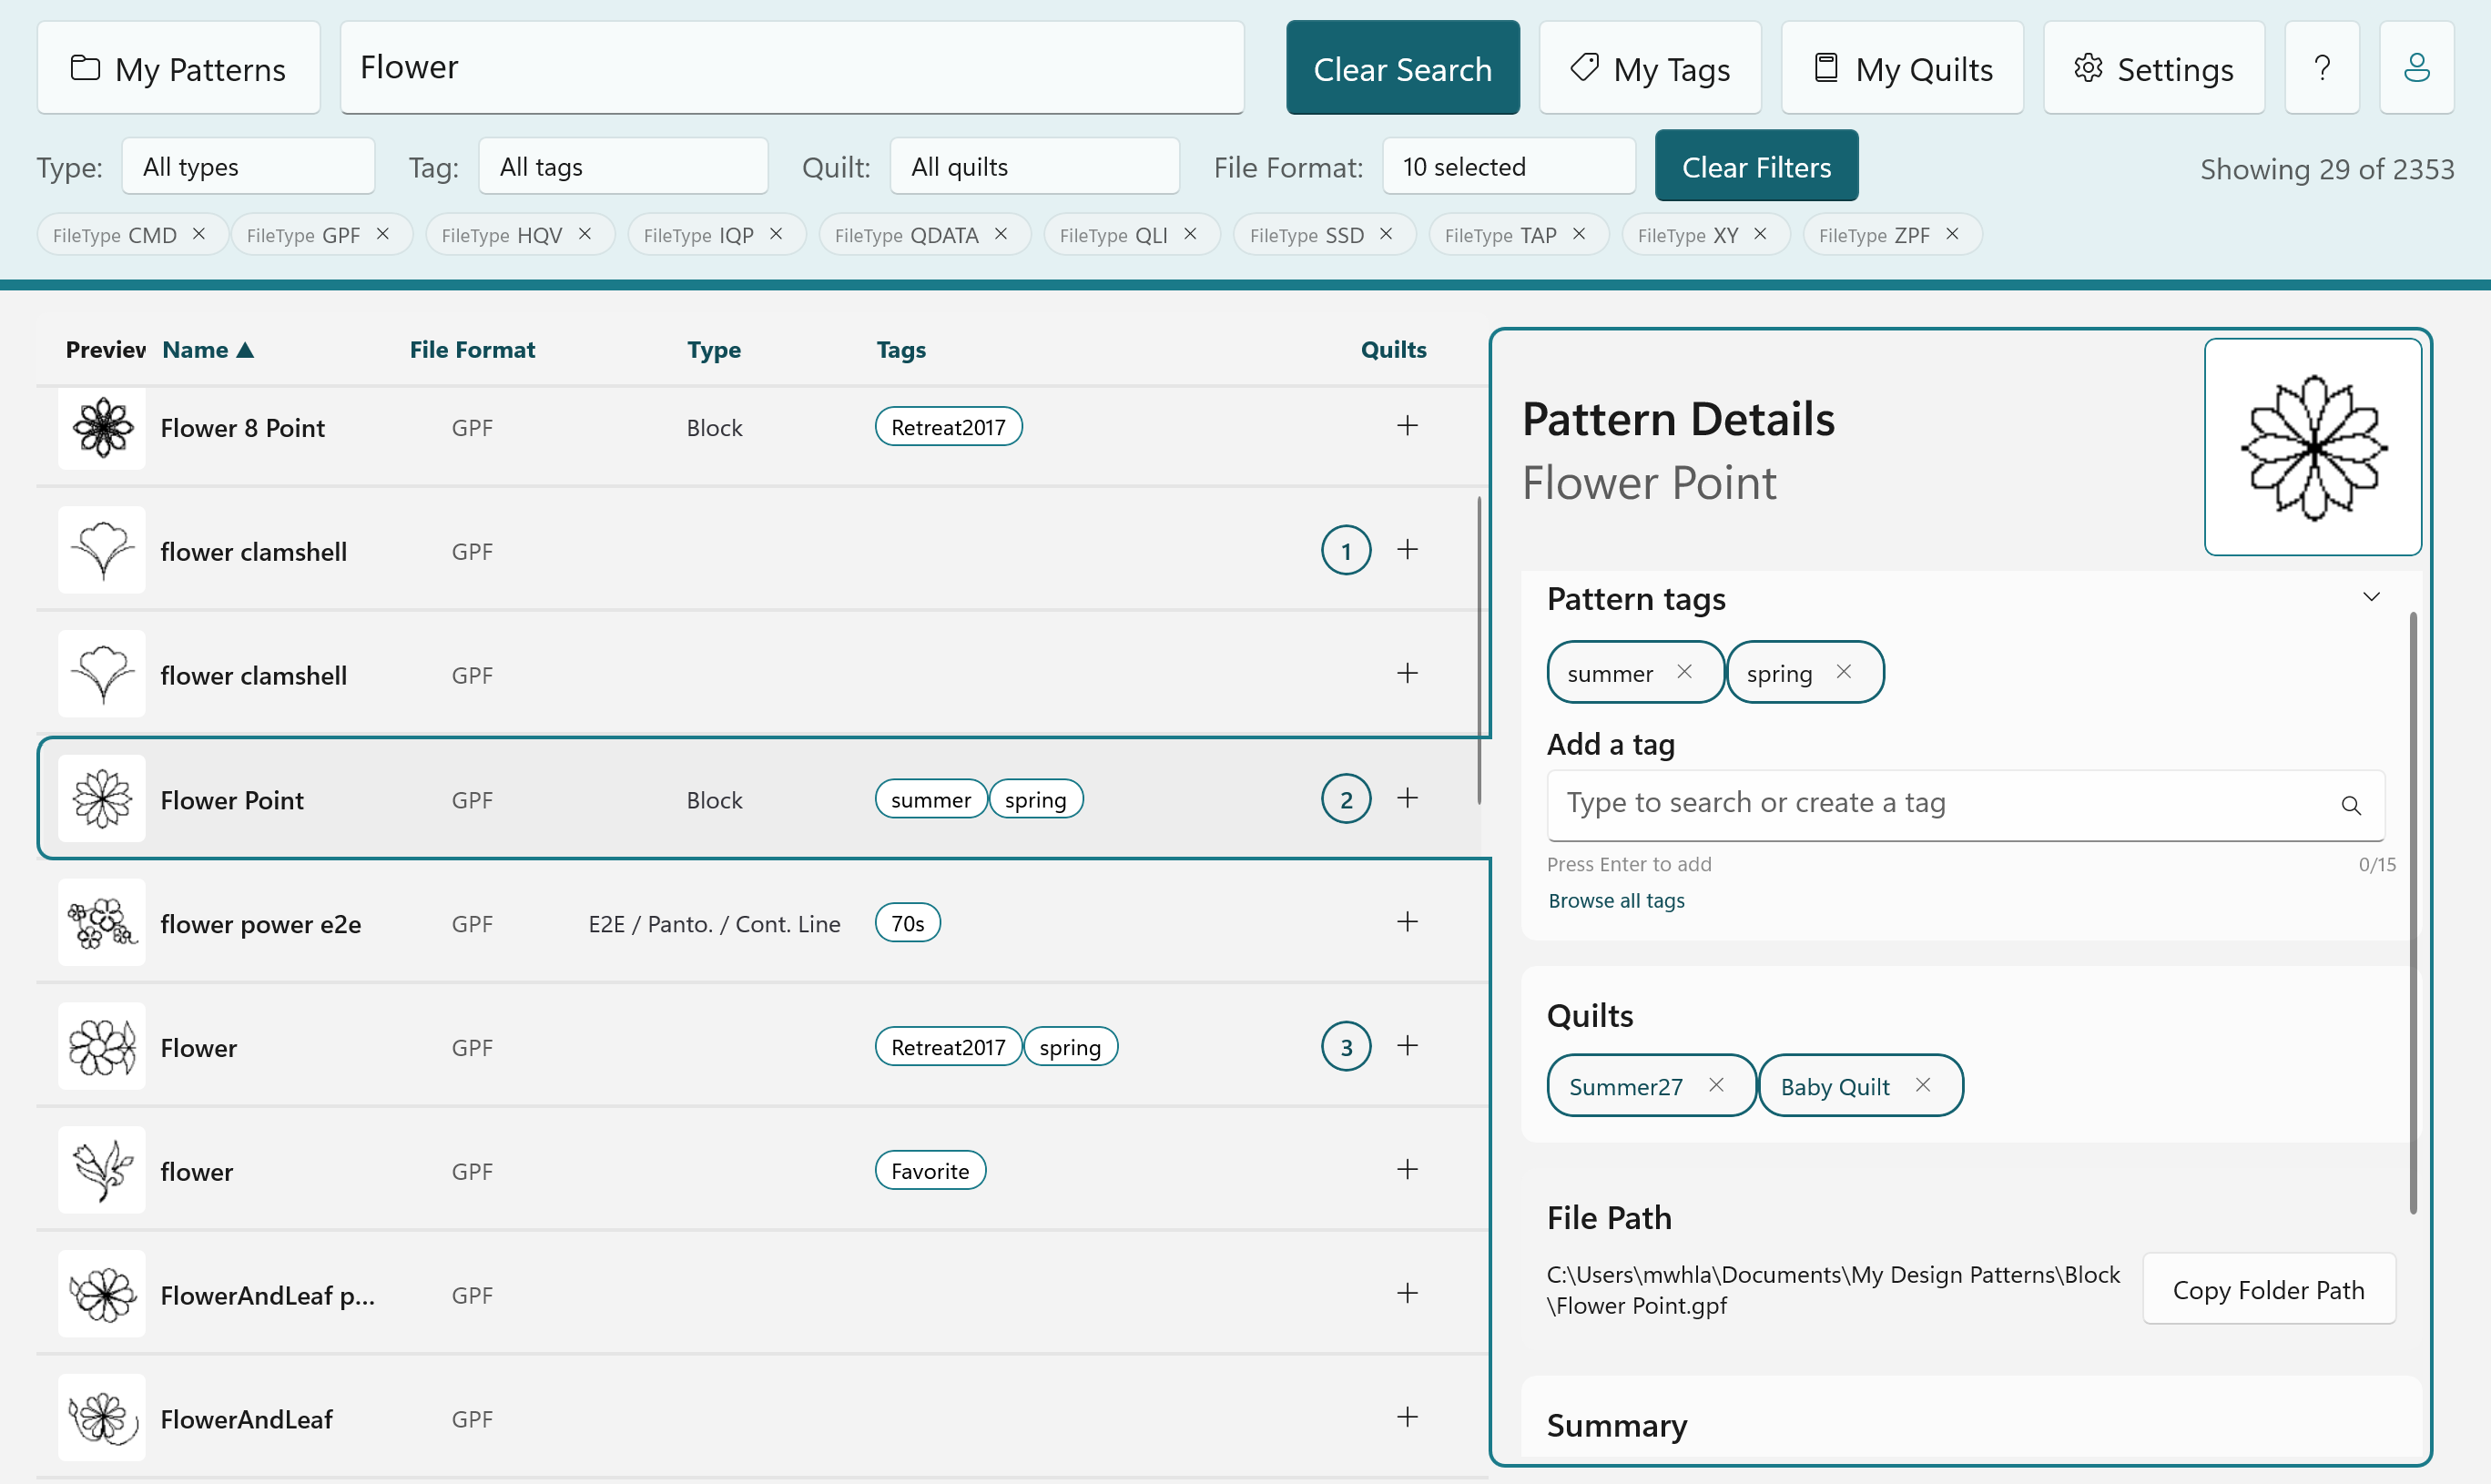Add FlowerAndLeaf to a quilt
Viewport: 2491px width, 1484px height.
click(x=1407, y=1417)
